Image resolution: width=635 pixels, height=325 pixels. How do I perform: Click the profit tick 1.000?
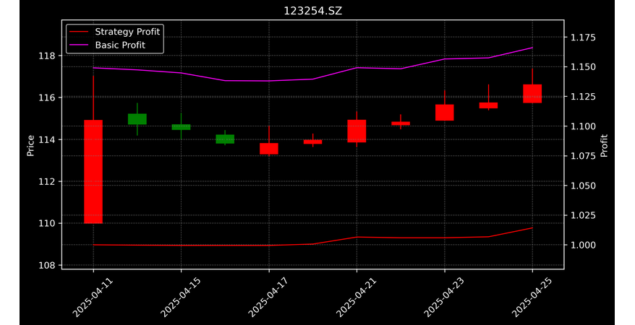click(x=583, y=245)
